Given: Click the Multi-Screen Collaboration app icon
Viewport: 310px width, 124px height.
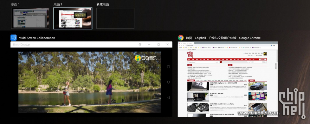Looking at the screenshot, I should (13, 38).
